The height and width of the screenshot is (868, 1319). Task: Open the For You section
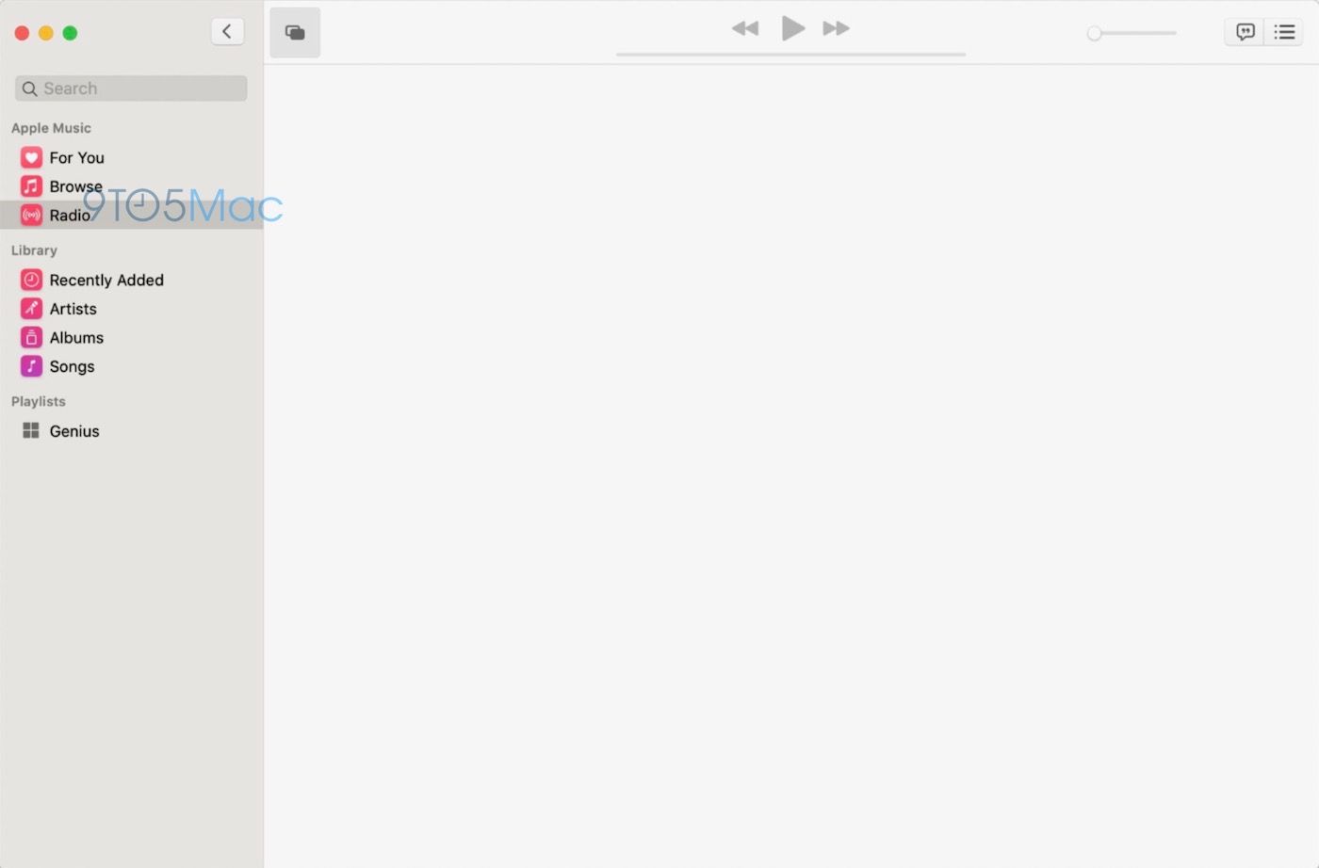[x=132, y=157]
